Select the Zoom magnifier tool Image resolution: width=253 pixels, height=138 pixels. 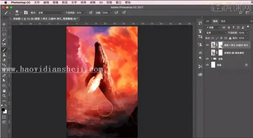(x=4, y=96)
